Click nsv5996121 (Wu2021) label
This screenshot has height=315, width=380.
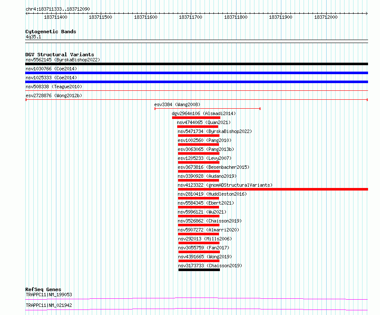[x=202, y=212]
